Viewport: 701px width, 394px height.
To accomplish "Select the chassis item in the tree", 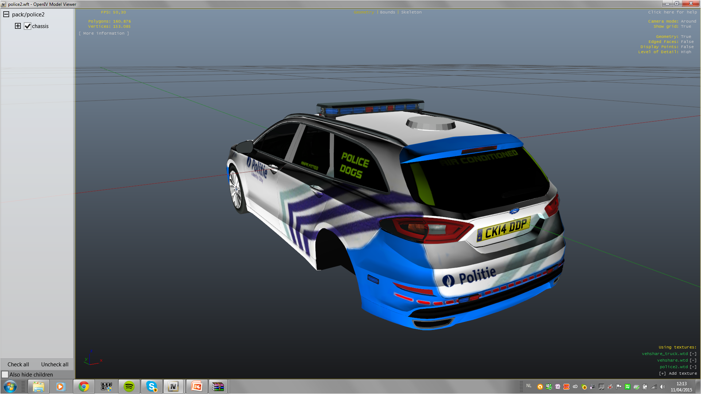I will click(40, 26).
